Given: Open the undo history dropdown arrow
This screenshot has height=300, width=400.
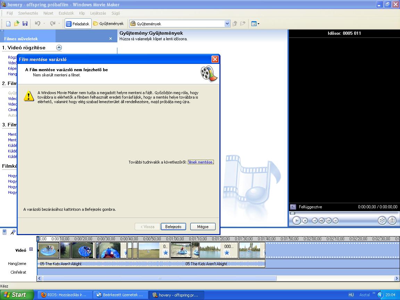Looking at the screenshot, I should click(44, 24).
